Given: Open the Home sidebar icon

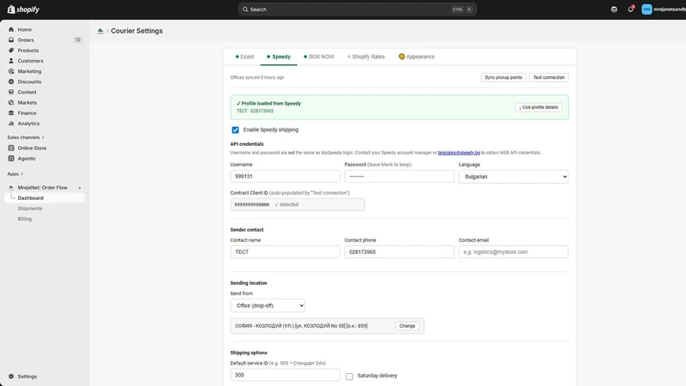Looking at the screenshot, I should [11, 29].
